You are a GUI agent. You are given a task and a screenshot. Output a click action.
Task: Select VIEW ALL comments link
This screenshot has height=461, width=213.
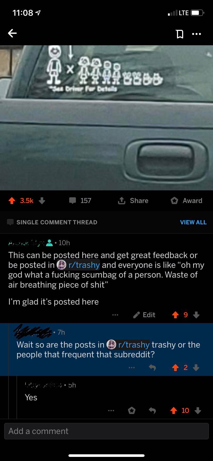(x=193, y=222)
